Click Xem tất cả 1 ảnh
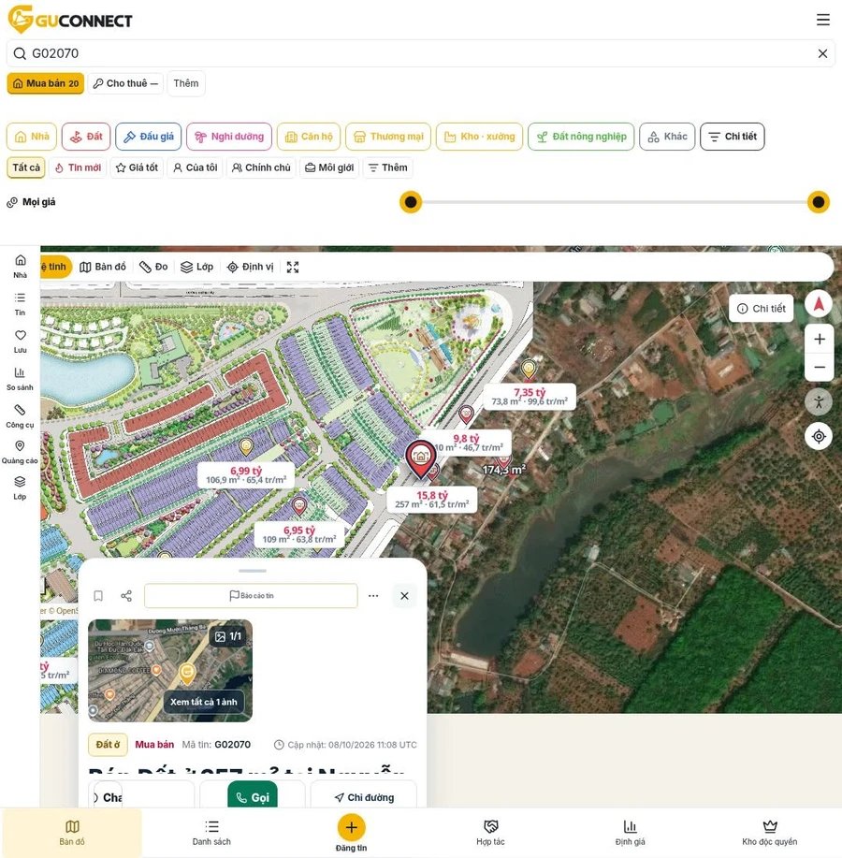842x858 pixels. pyautogui.click(x=204, y=702)
